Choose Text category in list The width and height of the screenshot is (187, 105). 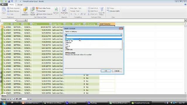click(93, 44)
